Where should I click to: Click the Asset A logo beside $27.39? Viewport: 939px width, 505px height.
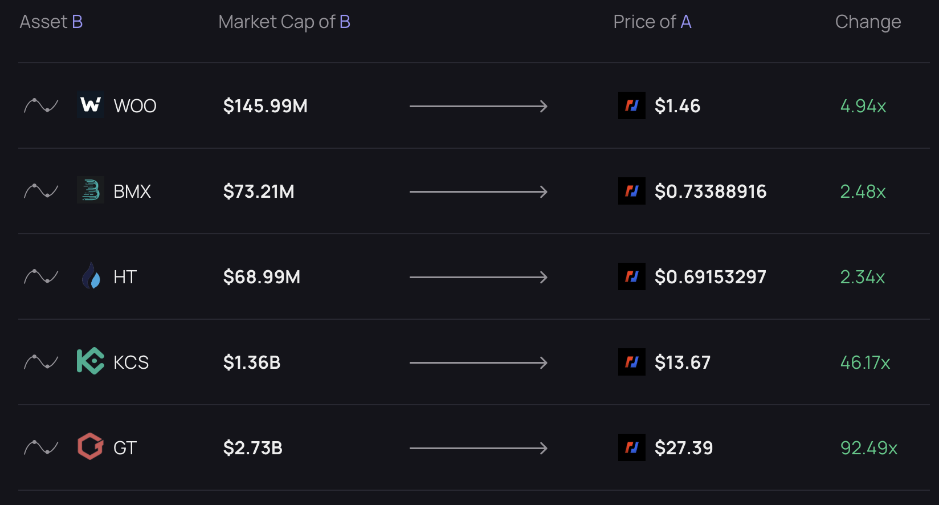(632, 447)
